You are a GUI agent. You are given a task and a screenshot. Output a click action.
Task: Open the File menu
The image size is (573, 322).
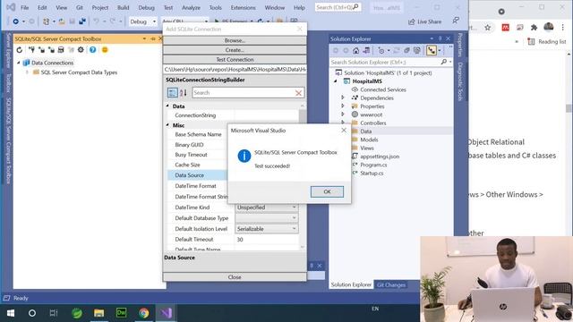25,7
